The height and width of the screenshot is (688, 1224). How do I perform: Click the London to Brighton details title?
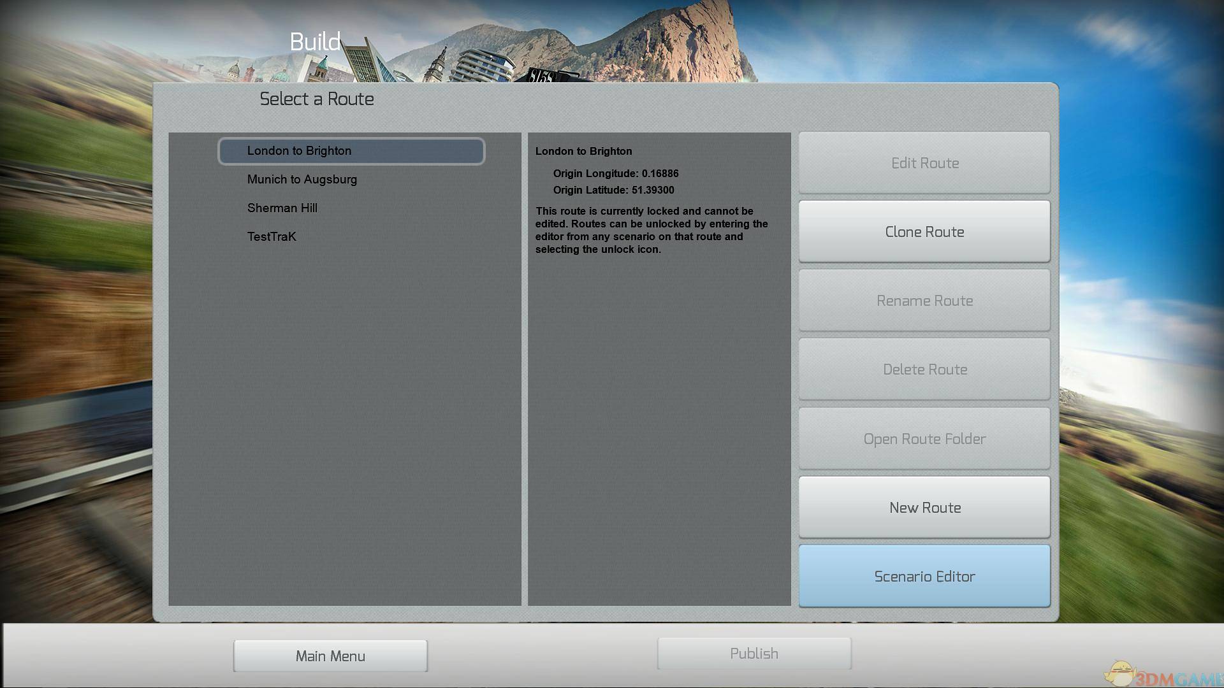tap(583, 152)
